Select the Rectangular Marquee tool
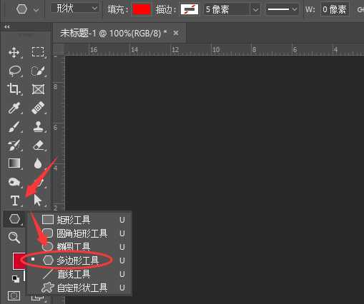 tap(38, 52)
